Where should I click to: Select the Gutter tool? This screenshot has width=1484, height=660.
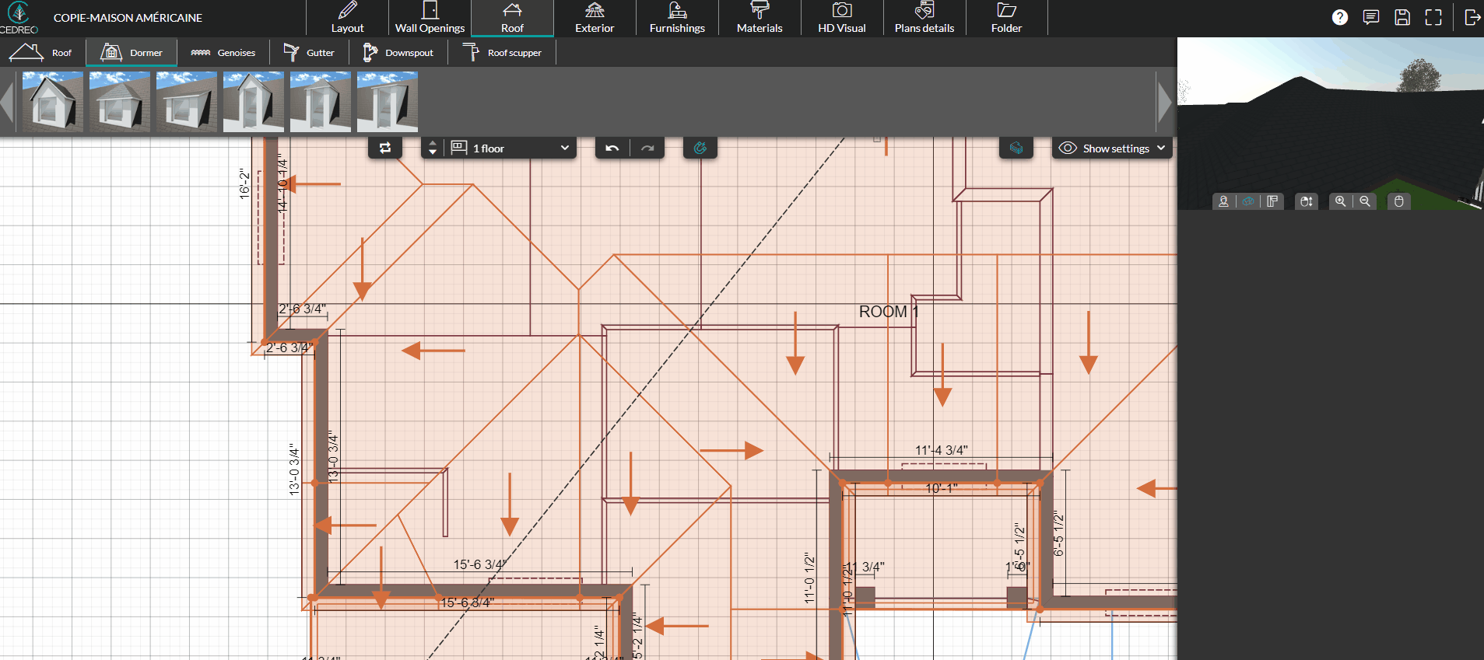[x=309, y=53]
